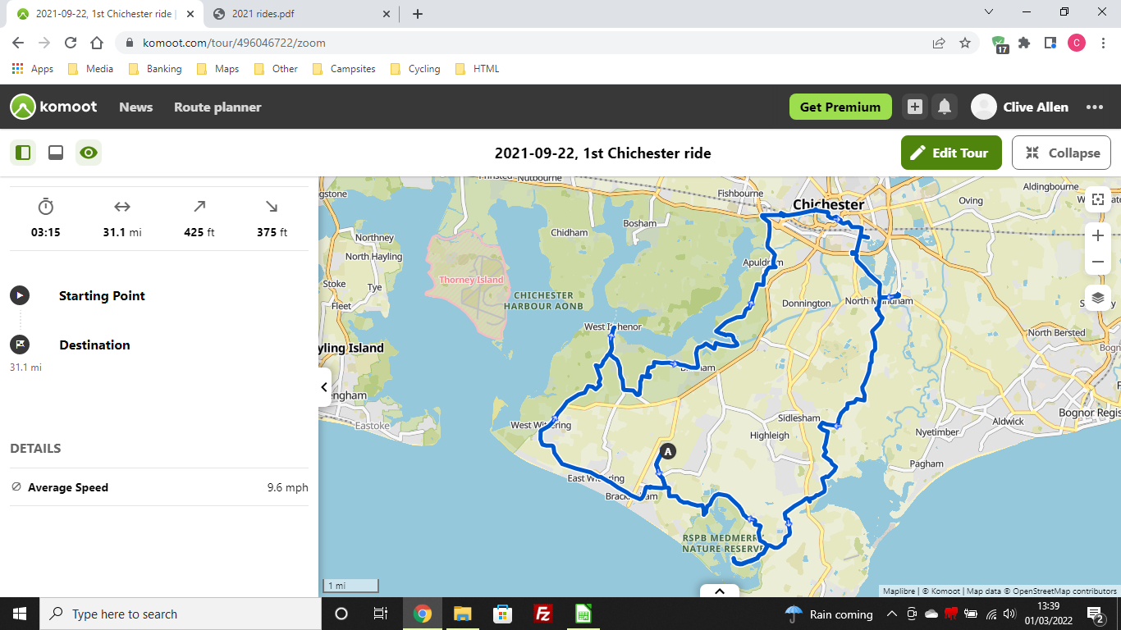This screenshot has height=630, width=1121.
Task: Switch to bottom panel layout view
Action: pos(56,153)
